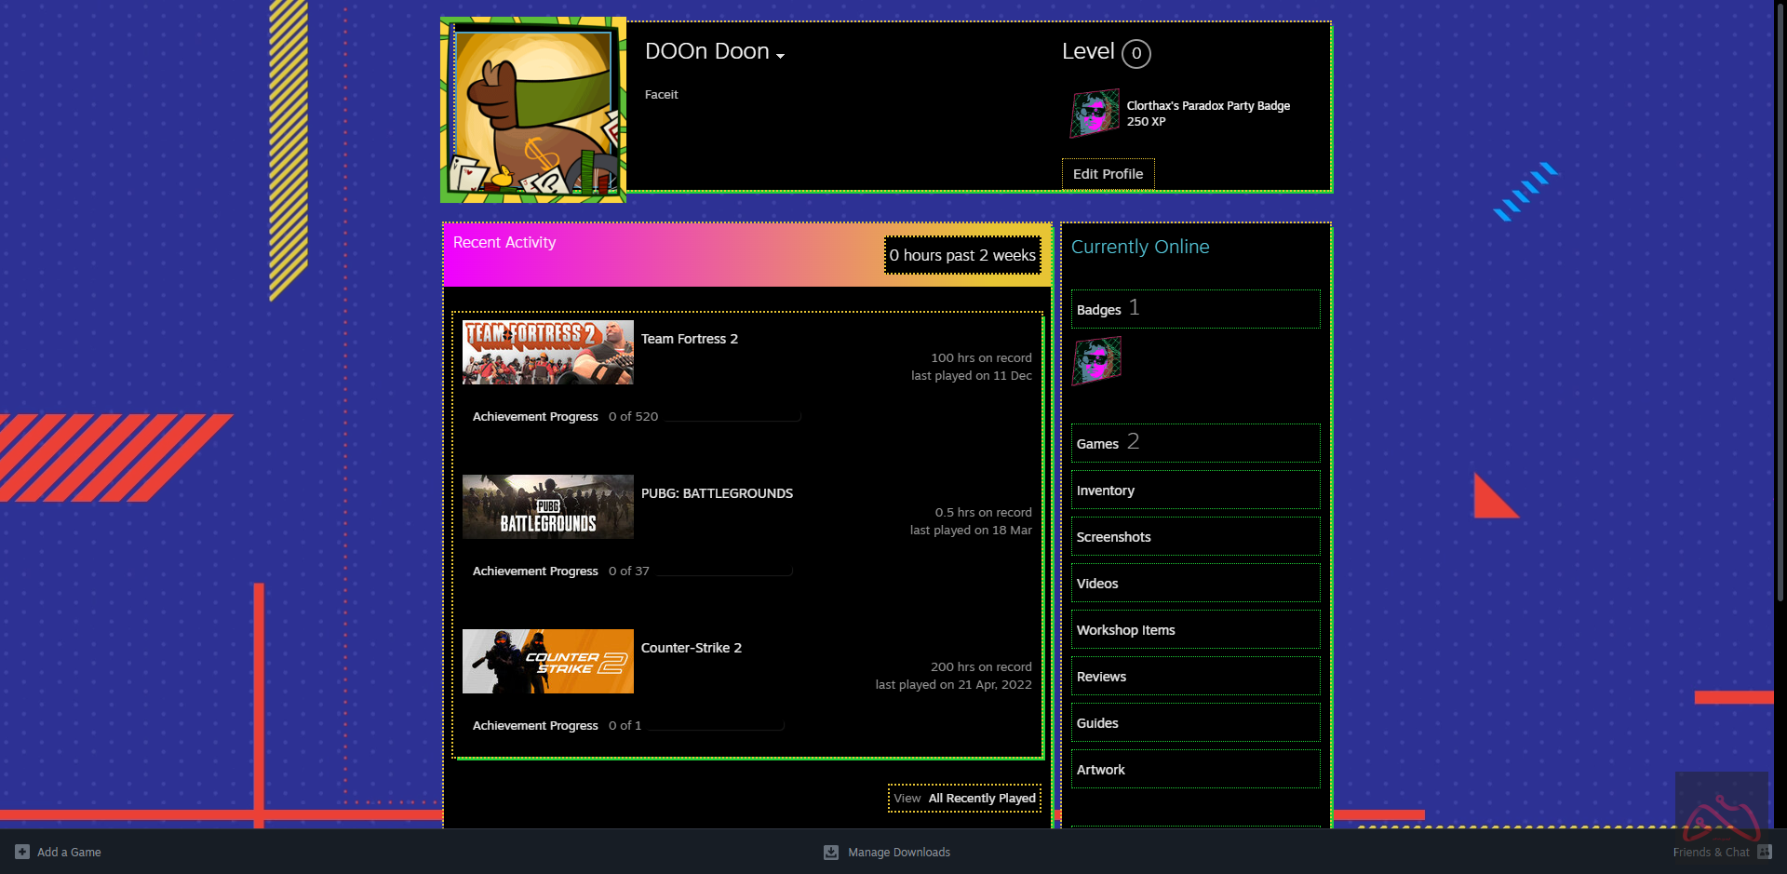Click the Games count link
This screenshot has width=1787, height=874.
pyautogui.click(x=1107, y=443)
